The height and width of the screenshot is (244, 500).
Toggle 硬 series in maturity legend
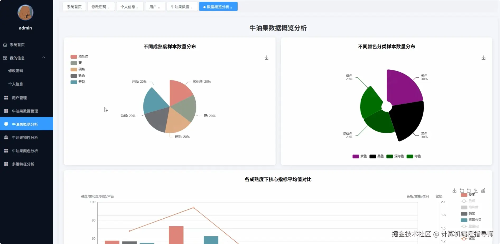pyautogui.click(x=76, y=63)
